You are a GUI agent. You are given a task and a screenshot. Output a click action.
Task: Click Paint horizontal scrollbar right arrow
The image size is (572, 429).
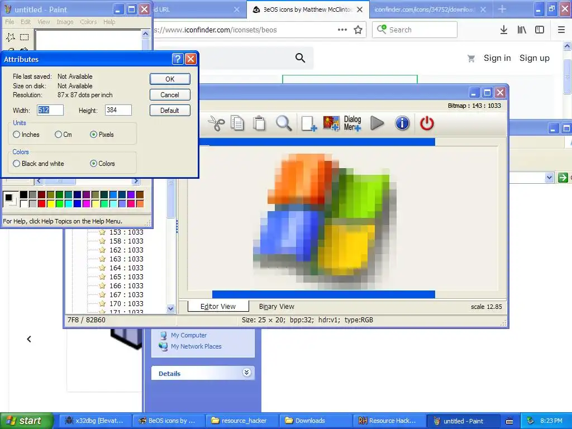pyautogui.click(x=136, y=181)
